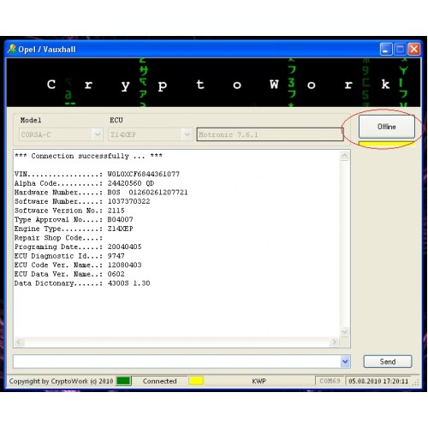Click the KWP protocol label
Image resolution: width=428 pixels, height=428 pixels.
pyautogui.click(x=259, y=381)
